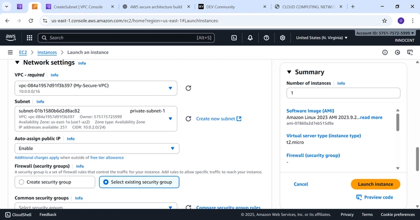Open the AWS services grid menu
The image size is (420, 220).
pos(29,38)
